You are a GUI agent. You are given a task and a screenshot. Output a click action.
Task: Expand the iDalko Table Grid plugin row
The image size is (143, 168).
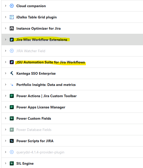click(6, 17)
